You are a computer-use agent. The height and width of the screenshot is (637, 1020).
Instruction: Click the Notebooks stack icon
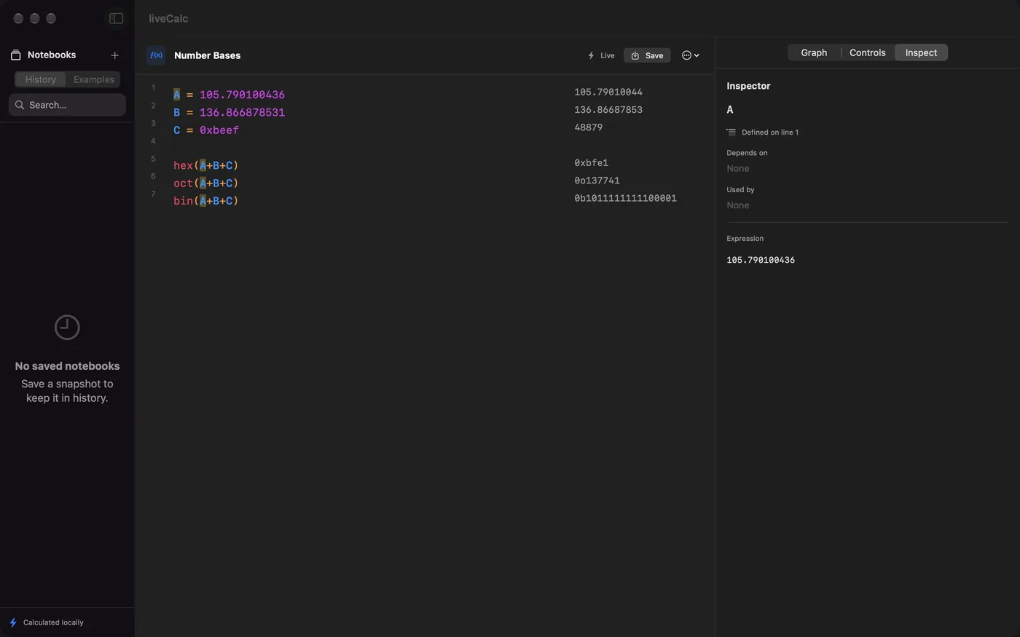coord(15,55)
